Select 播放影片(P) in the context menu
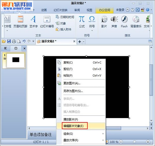155x146 pixels. (x=81, y=119)
